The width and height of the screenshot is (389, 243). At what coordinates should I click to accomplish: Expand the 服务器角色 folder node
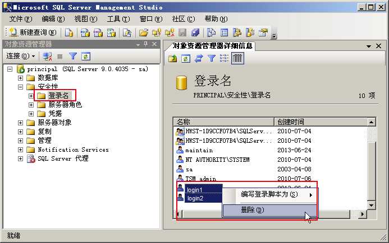[31, 105]
